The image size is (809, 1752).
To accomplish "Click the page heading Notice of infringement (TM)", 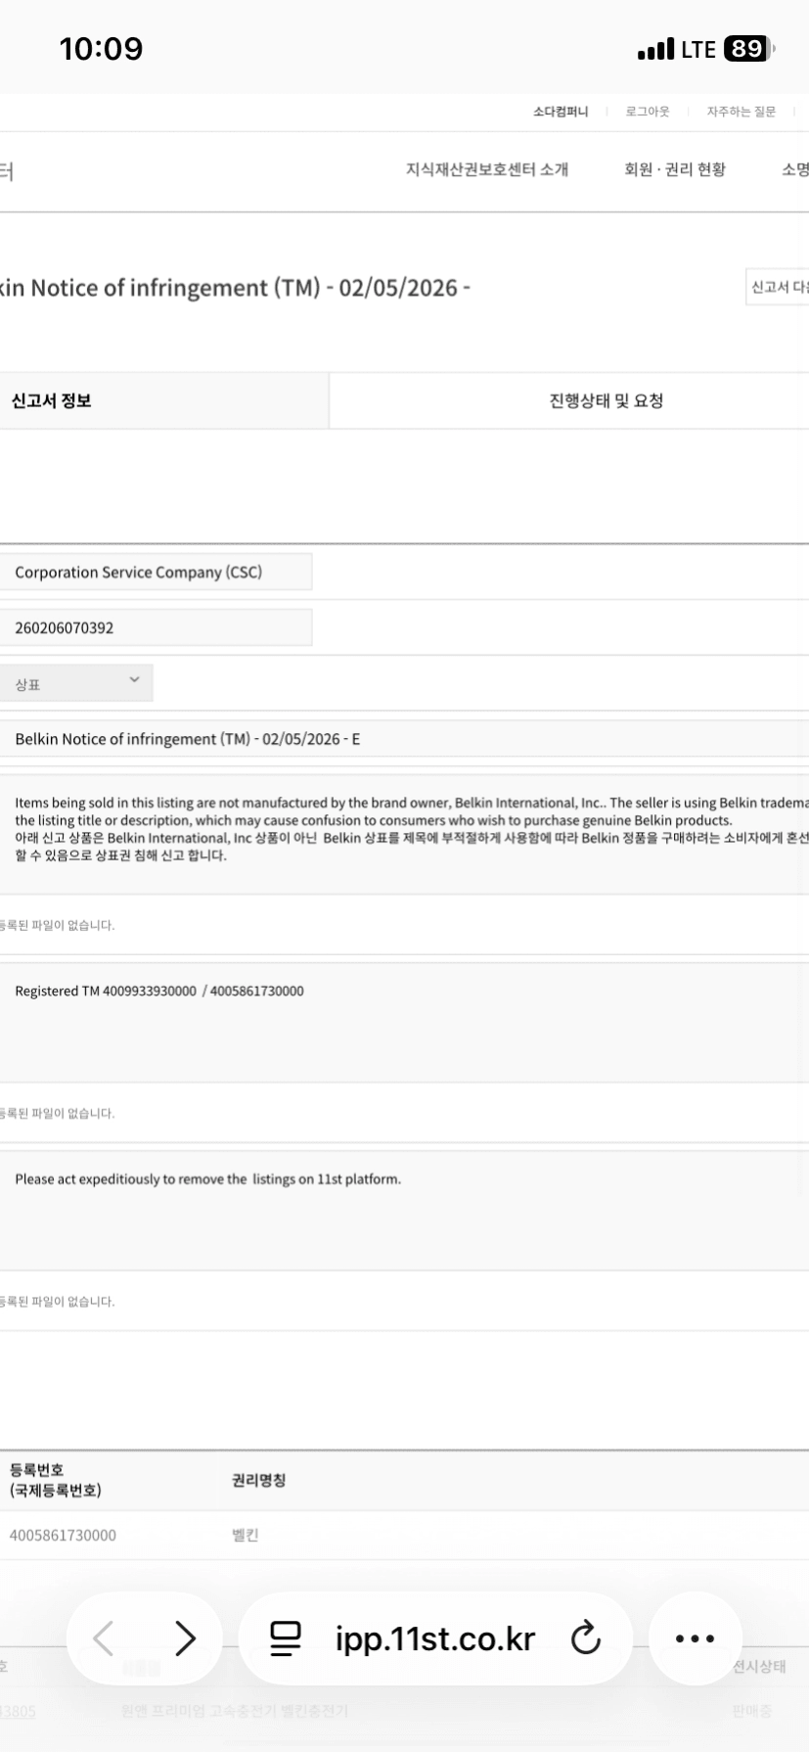I will [x=235, y=289].
